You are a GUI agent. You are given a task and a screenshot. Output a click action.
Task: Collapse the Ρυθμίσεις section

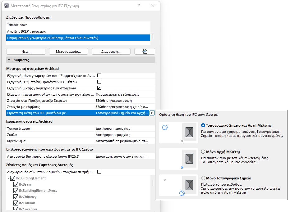pos(9,60)
